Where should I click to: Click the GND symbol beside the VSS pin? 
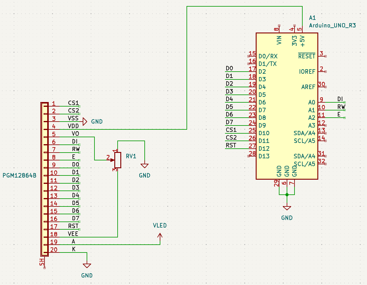click(x=85, y=122)
